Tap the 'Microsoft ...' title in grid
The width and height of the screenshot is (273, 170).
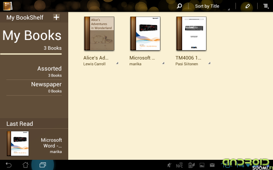point(142,58)
